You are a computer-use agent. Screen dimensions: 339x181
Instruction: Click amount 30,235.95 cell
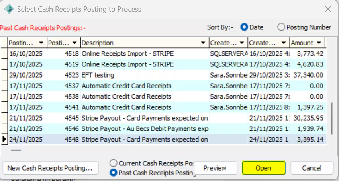point(308,118)
